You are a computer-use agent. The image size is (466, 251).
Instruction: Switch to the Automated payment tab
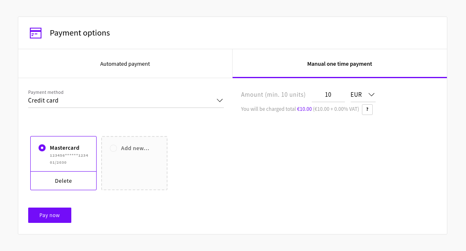[x=125, y=64]
